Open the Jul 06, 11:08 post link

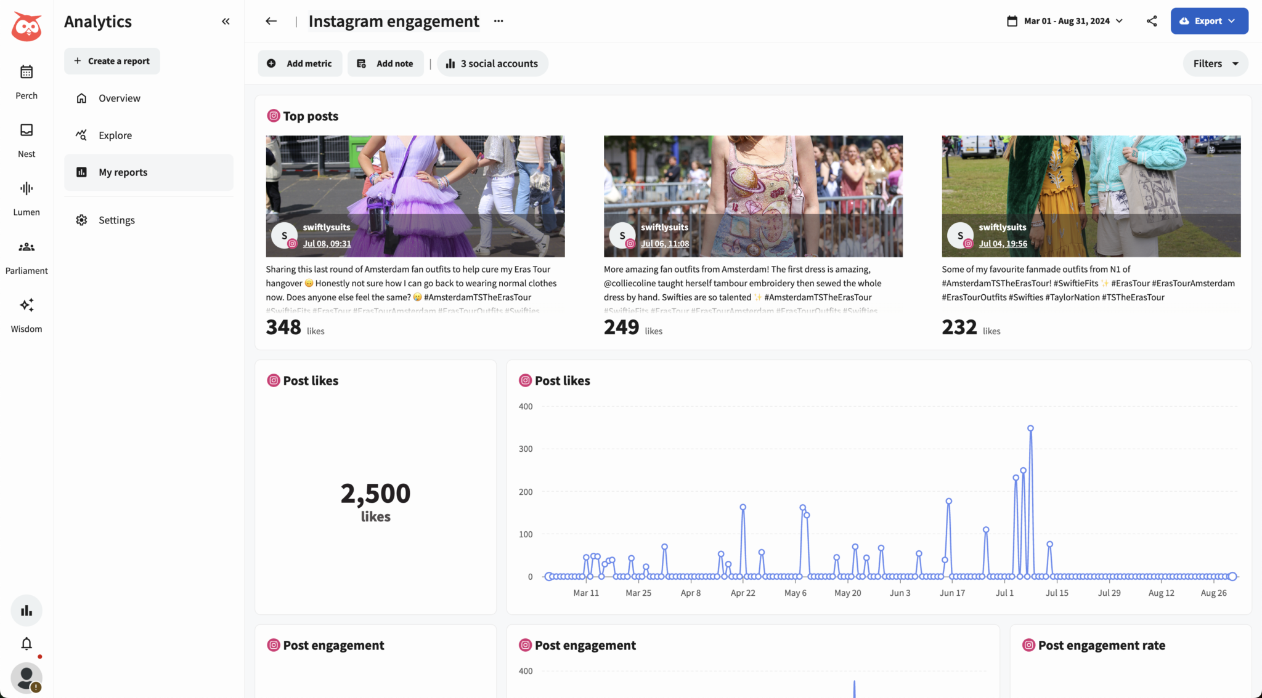(665, 244)
